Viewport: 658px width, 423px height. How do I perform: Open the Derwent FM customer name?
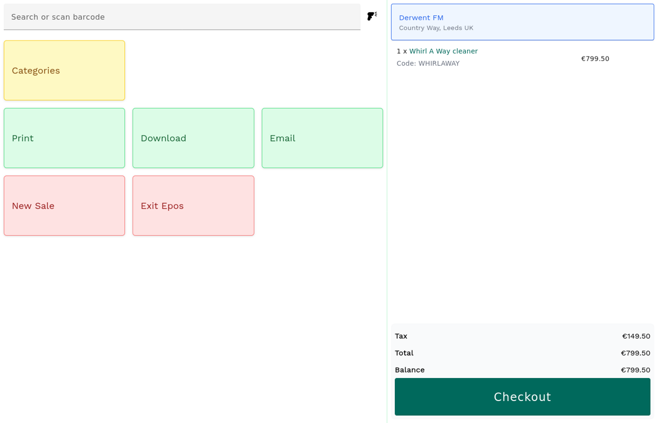pyautogui.click(x=421, y=18)
